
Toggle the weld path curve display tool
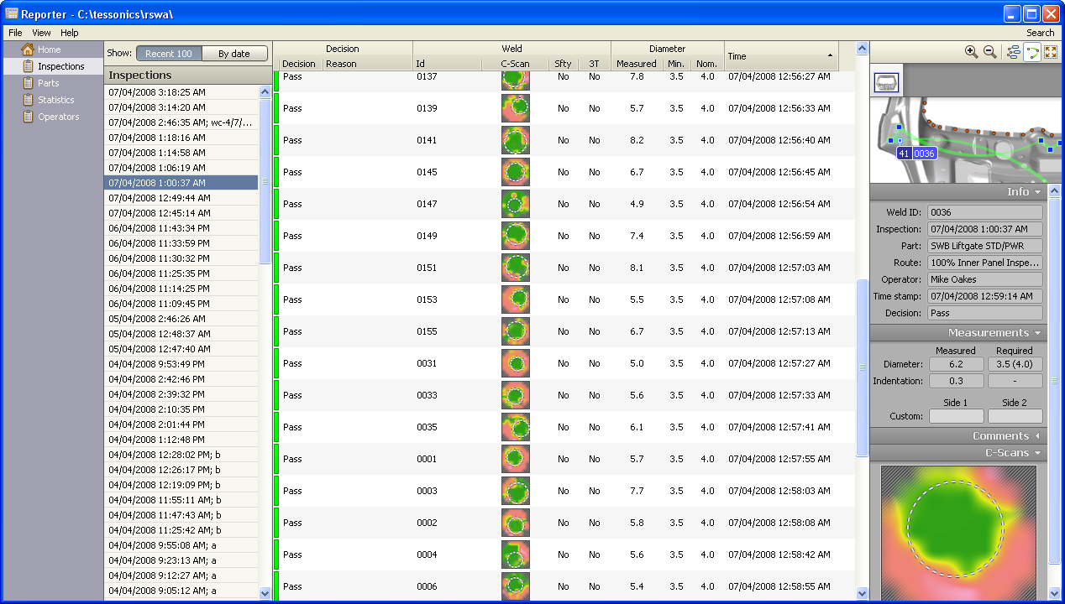1031,52
